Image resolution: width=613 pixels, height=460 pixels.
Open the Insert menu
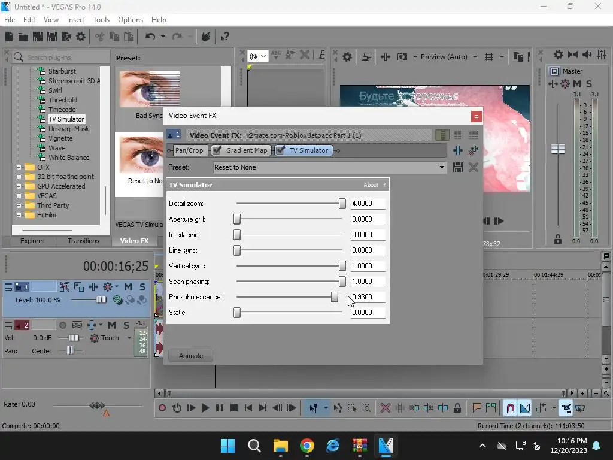(75, 20)
